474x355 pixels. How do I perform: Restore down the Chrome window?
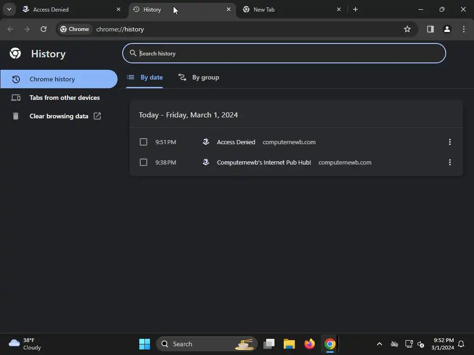point(442,9)
